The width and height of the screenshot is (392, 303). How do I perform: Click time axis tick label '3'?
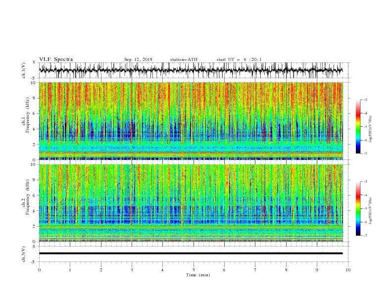point(132,270)
